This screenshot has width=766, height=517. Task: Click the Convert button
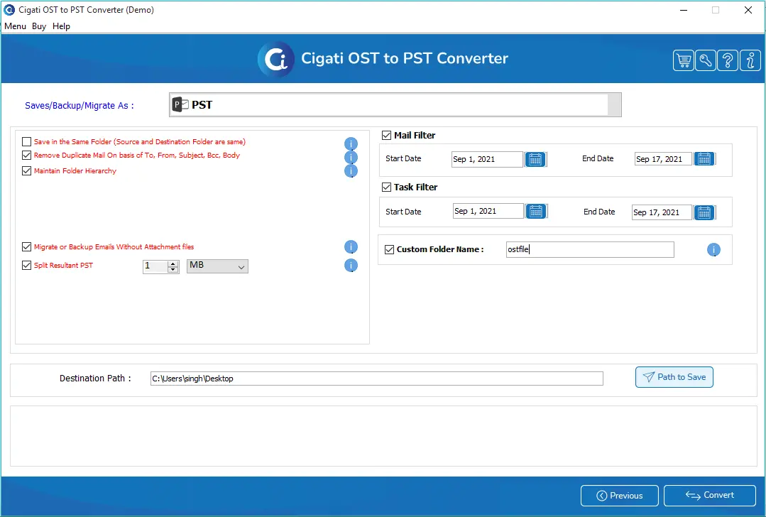[708, 496]
